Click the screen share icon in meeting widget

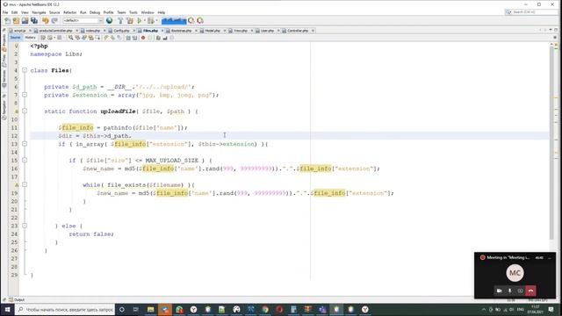pyautogui.click(x=520, y=291)
